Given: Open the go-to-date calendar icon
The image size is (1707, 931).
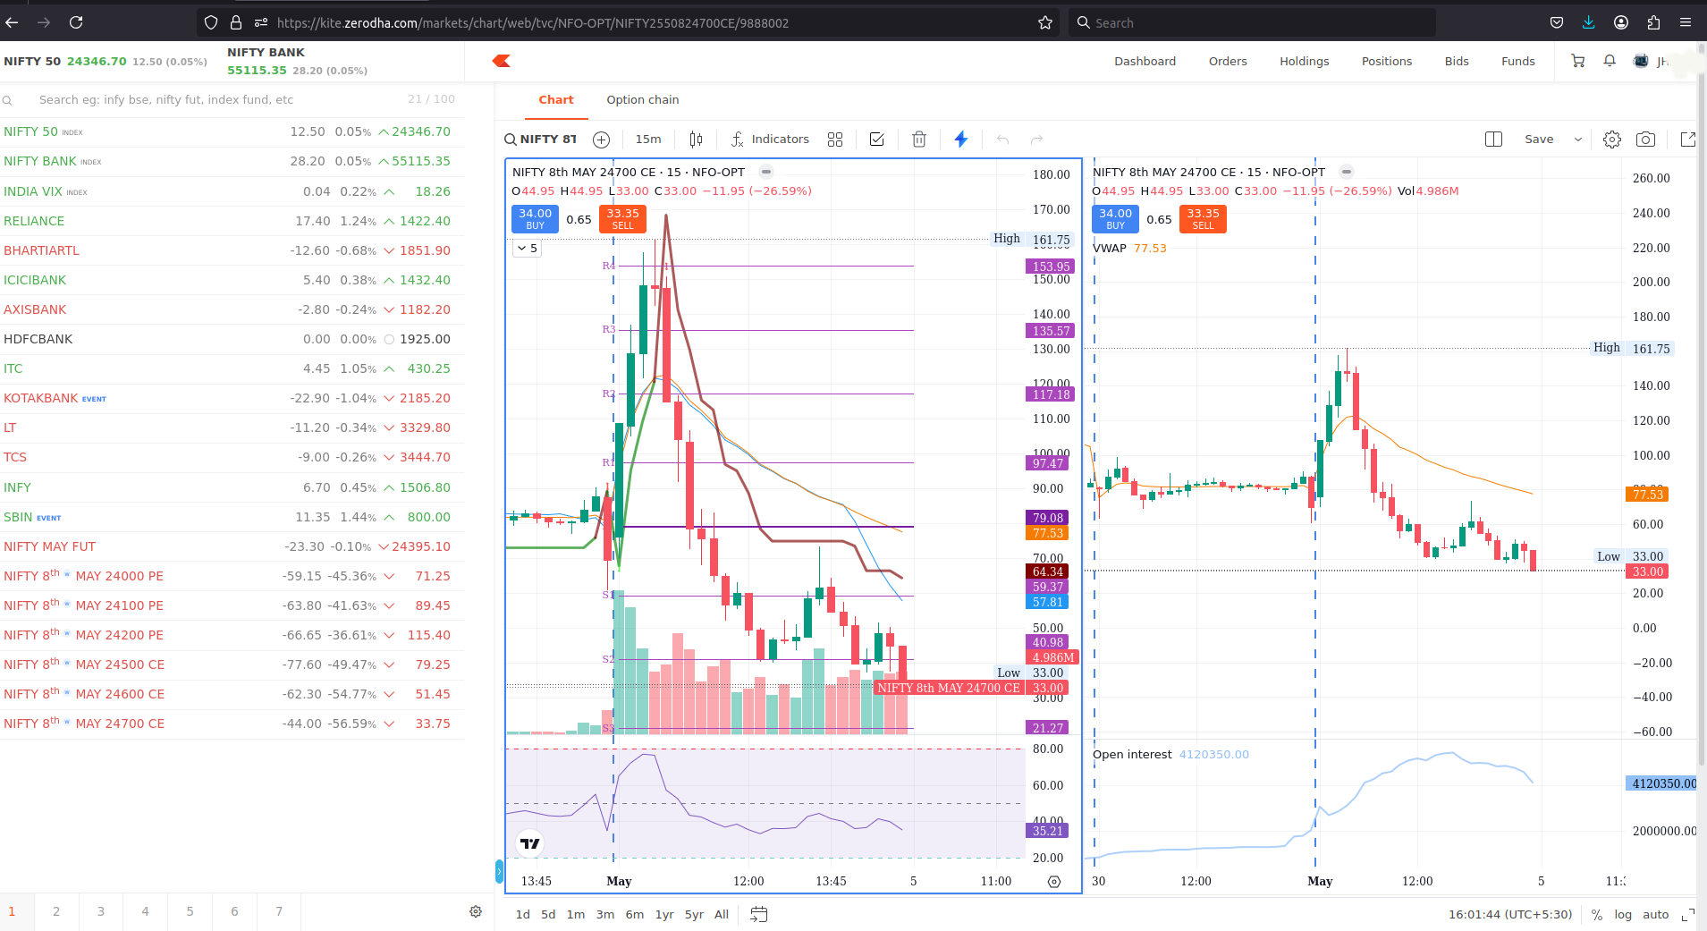Looking at the screenshot, I should pyautogui.click(x=758, y=914).
